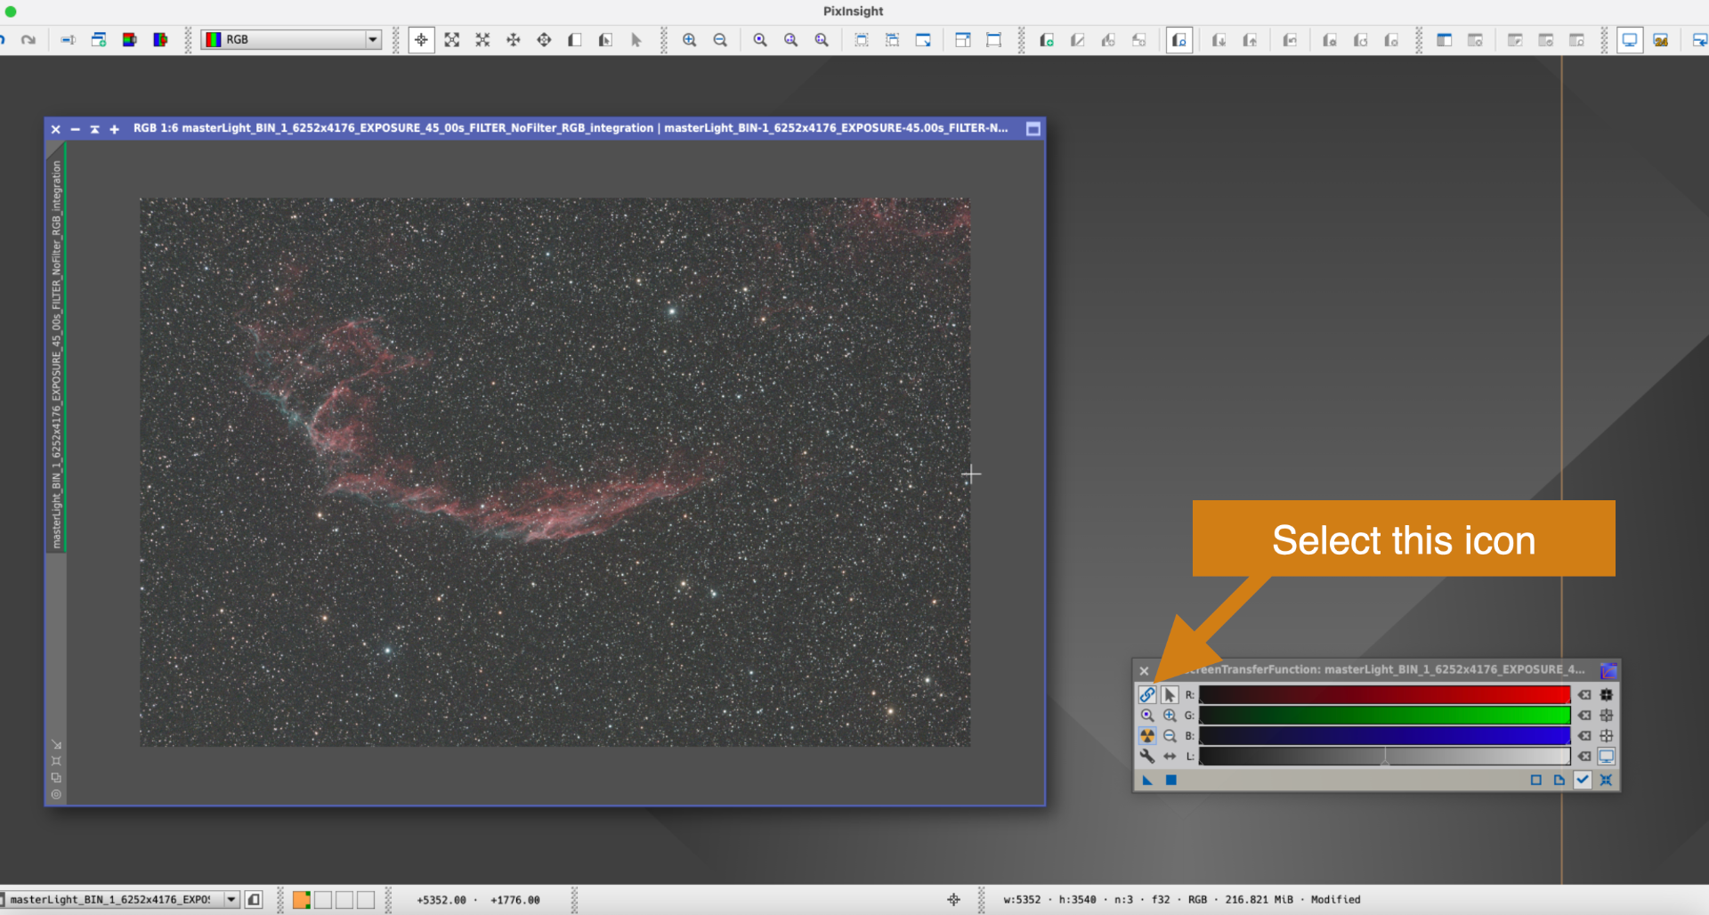This screenshot has height=915, width=1709.
Task: Click the target circle icon at image window bottom-left
Action: [x=56, y=794]
